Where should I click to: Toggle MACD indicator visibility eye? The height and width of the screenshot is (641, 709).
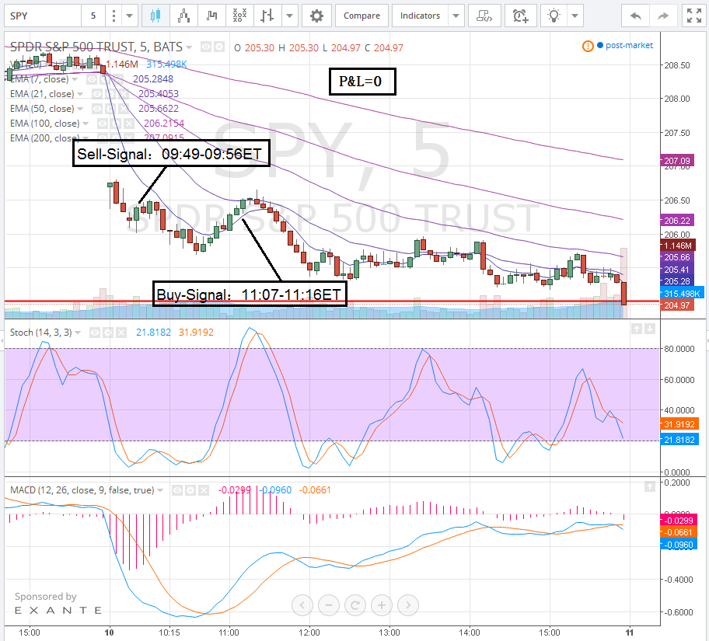[x=178, y=490]
